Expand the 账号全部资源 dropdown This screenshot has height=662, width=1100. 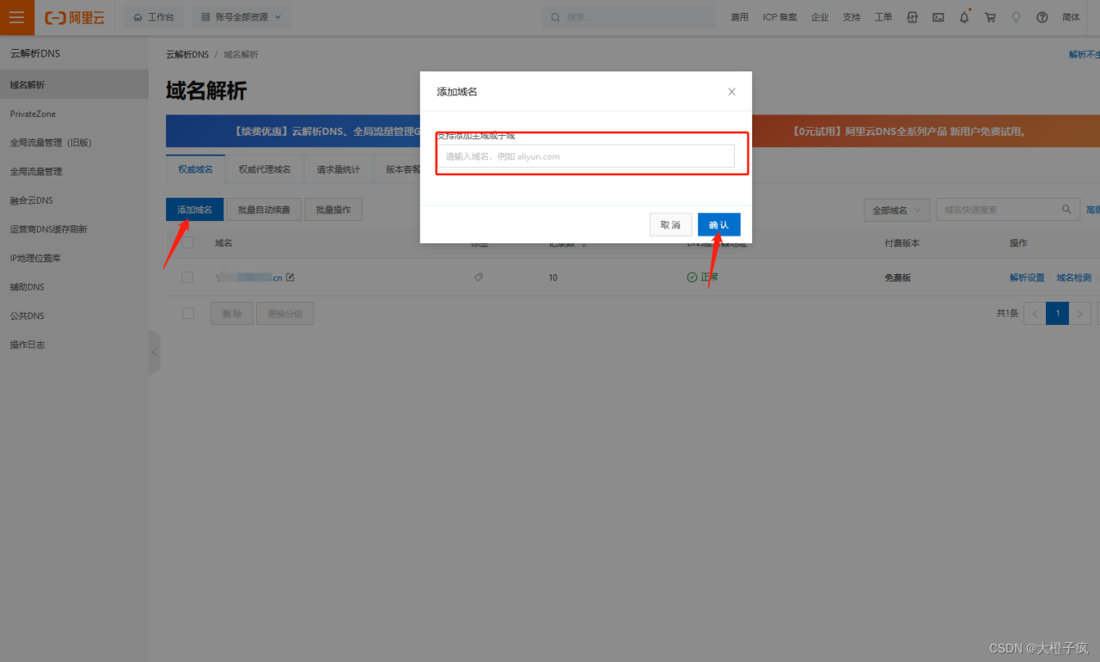point(241,17)
